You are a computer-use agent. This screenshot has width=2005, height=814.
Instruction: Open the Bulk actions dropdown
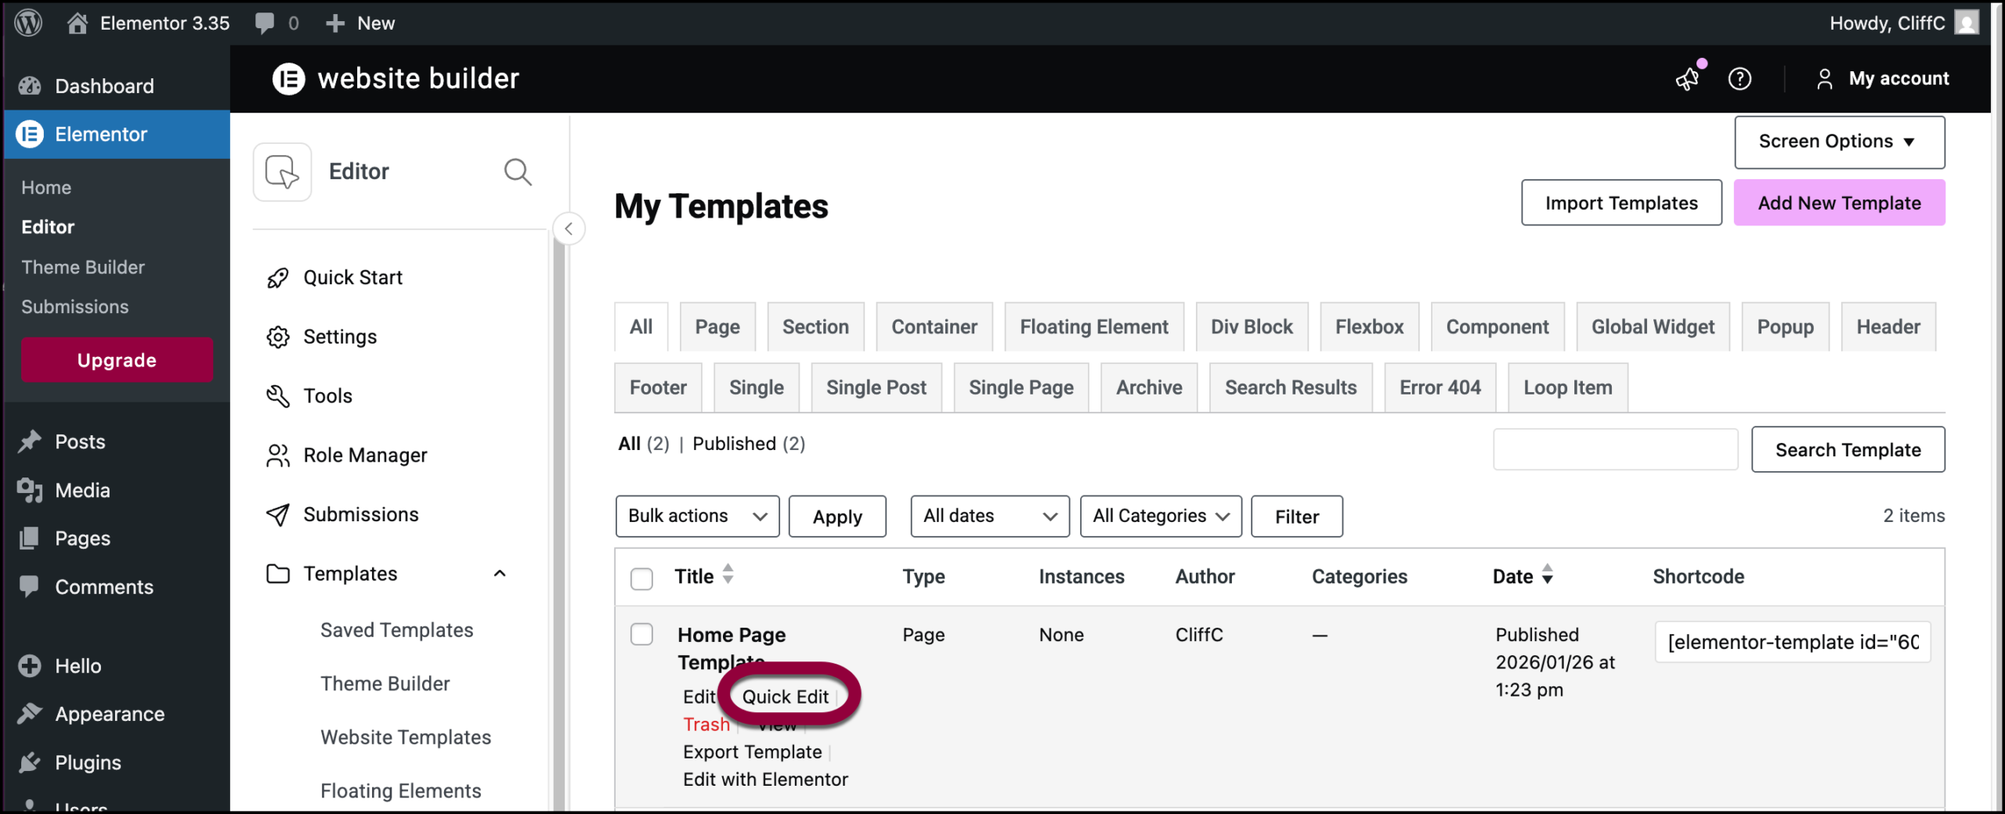coord(696,517)
